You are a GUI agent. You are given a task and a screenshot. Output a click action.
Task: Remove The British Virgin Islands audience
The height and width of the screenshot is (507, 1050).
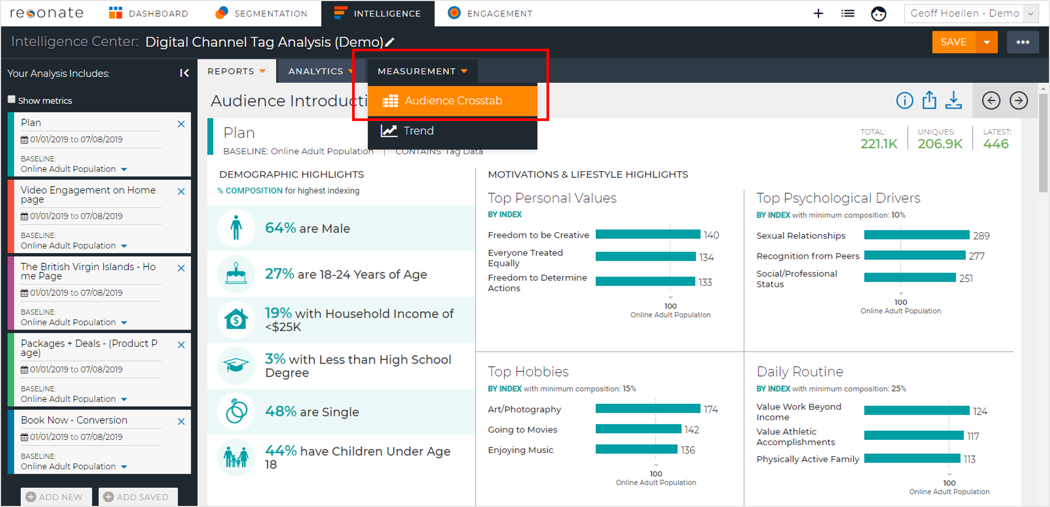pyautogui.click(x=181, y=268)
